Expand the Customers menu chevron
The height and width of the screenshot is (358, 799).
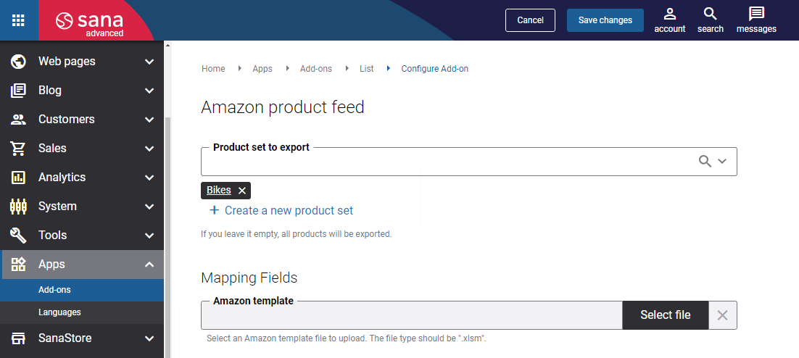tap(149, 120)
